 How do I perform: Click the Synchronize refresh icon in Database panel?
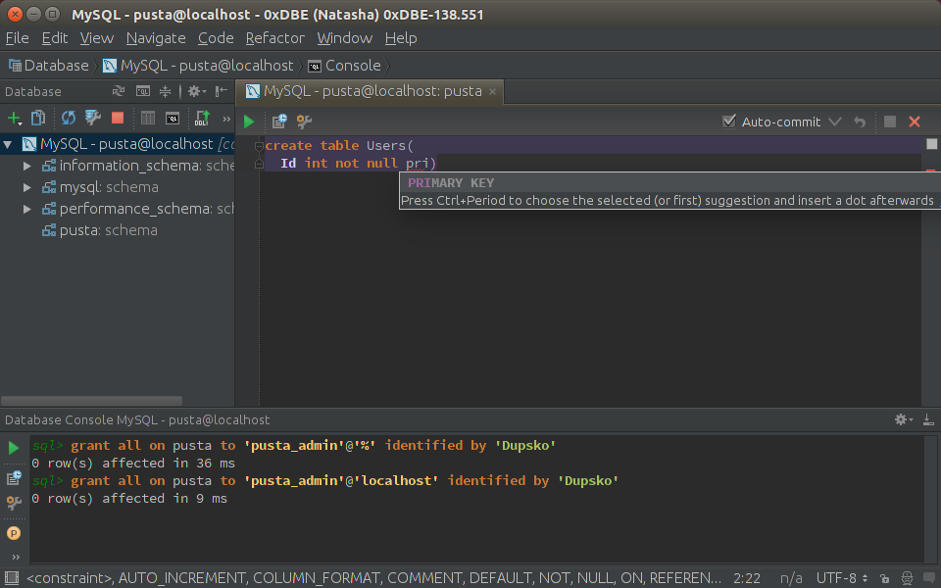click(69, 119)
